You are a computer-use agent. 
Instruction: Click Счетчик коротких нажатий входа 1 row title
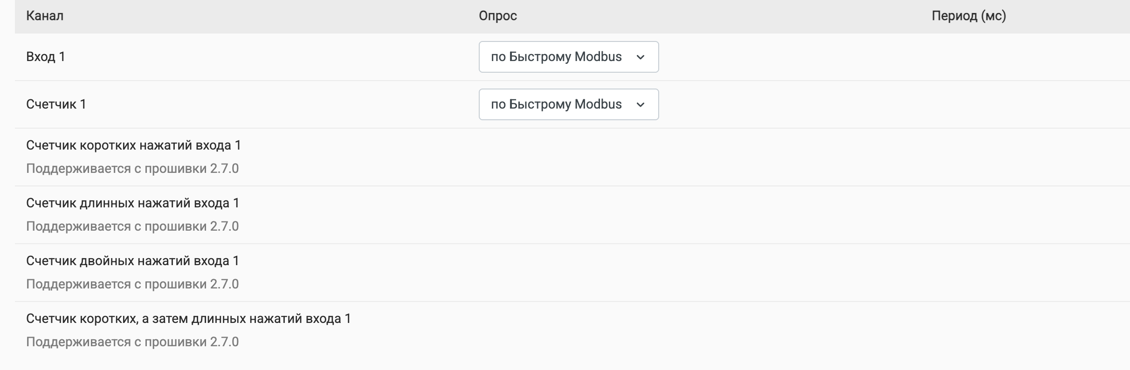click(x=133, y=145)
